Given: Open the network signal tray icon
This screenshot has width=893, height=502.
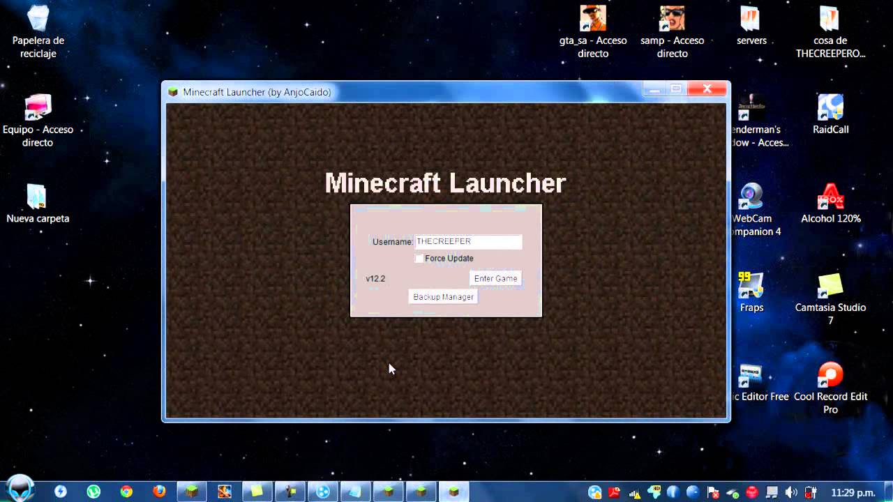Looking at the screenshot, I should tap(634, 492).
